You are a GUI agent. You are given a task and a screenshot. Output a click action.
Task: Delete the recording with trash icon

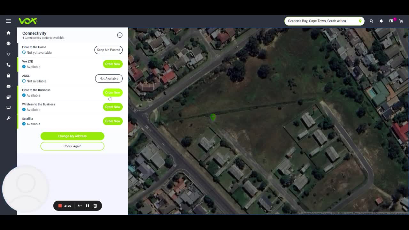pos(95,206)
